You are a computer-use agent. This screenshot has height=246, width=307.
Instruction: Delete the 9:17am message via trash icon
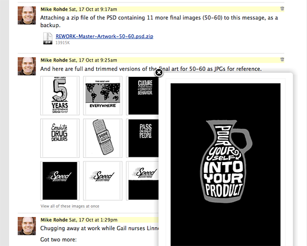[x=282, y=8]
